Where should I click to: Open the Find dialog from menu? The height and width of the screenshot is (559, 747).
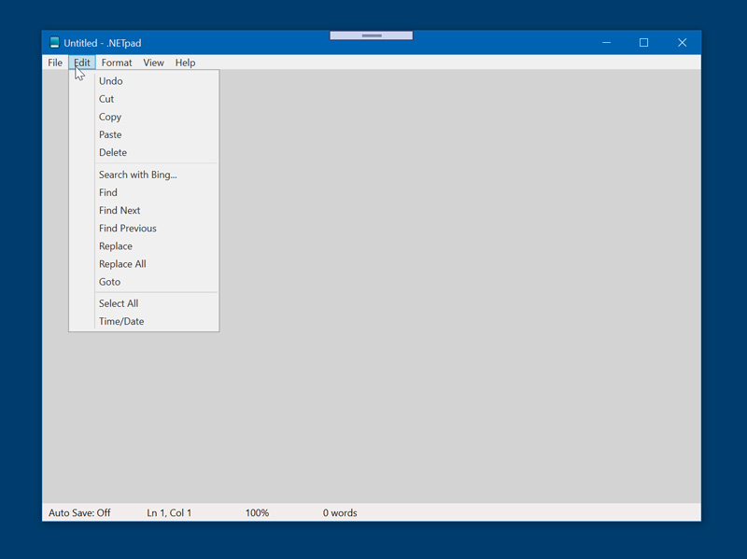click(x=108, y=192)
